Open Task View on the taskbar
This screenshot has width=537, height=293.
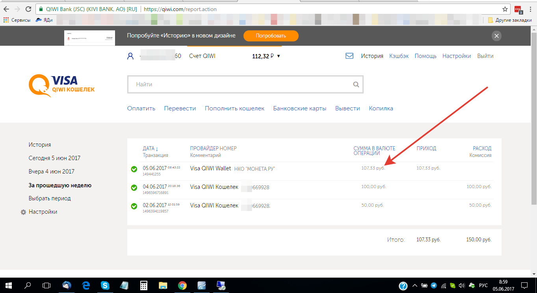click(x=47, y=285)
